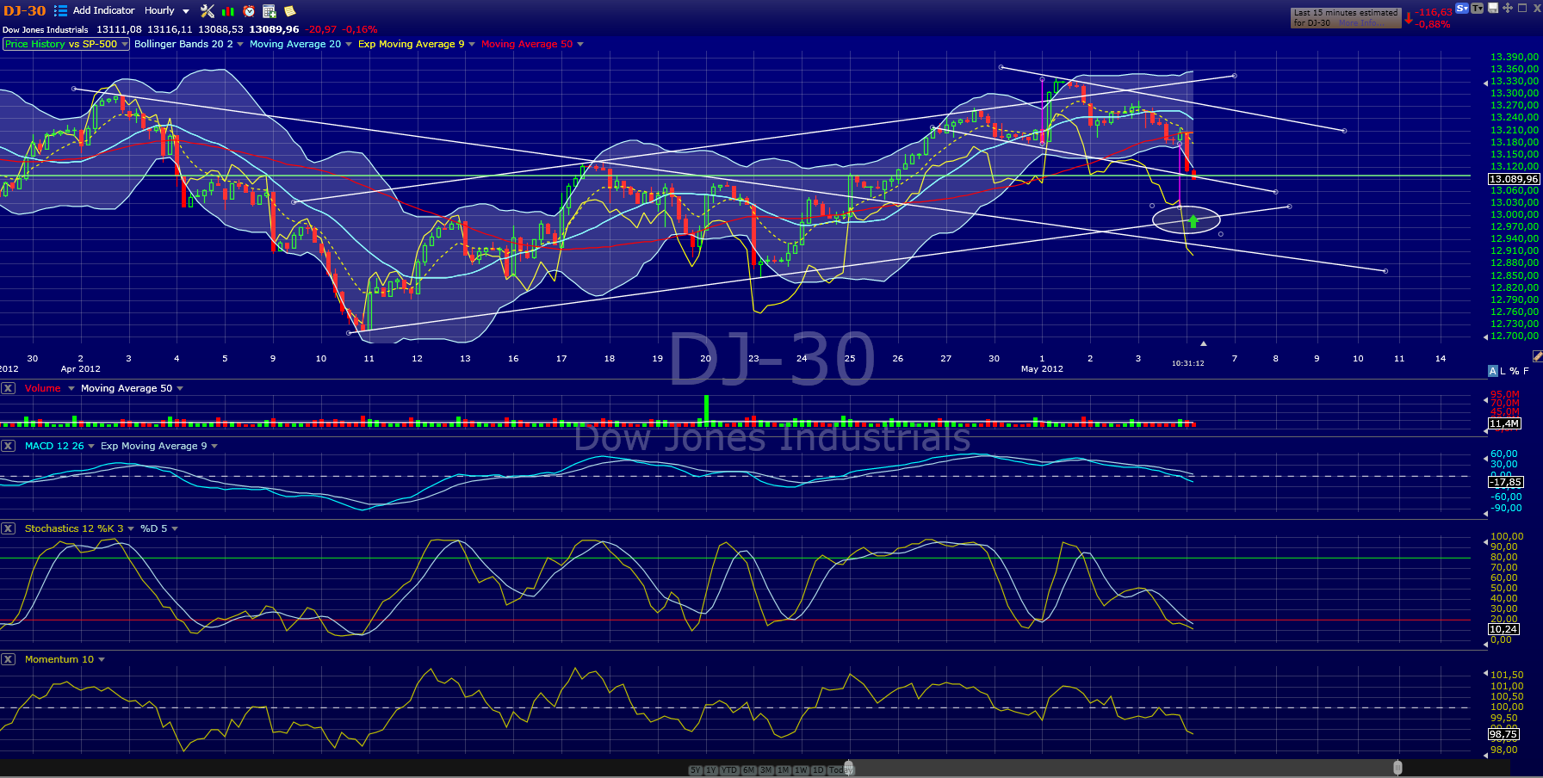Open the calendar-plus watchlist icon

tap(270, 10)
